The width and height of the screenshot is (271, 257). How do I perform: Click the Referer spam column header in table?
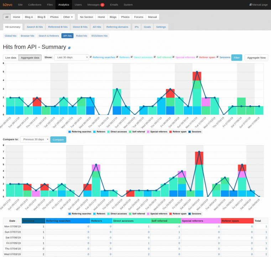237,221
